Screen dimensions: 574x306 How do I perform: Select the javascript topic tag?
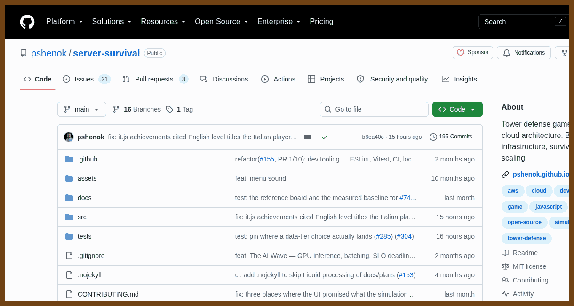(549, 207)
